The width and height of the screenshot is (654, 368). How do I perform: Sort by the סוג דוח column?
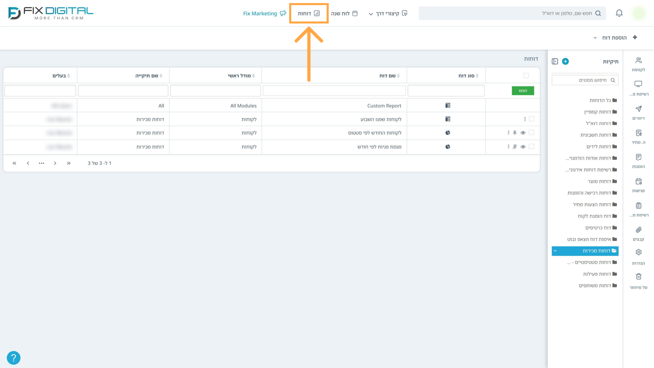coord(468,76)
